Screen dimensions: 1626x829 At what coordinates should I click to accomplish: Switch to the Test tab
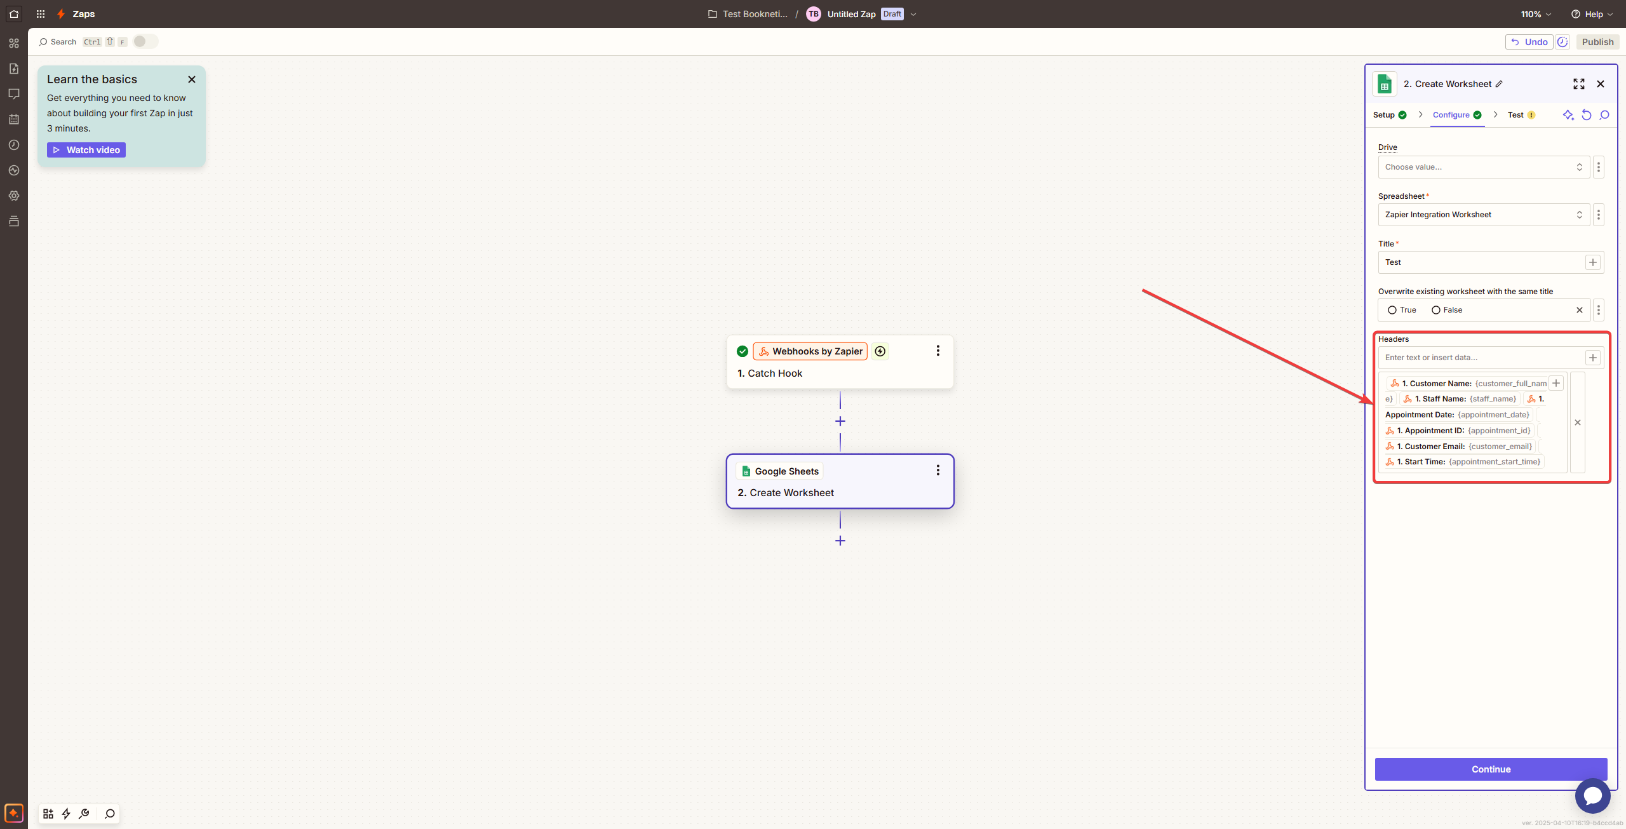coord(1521,115)
